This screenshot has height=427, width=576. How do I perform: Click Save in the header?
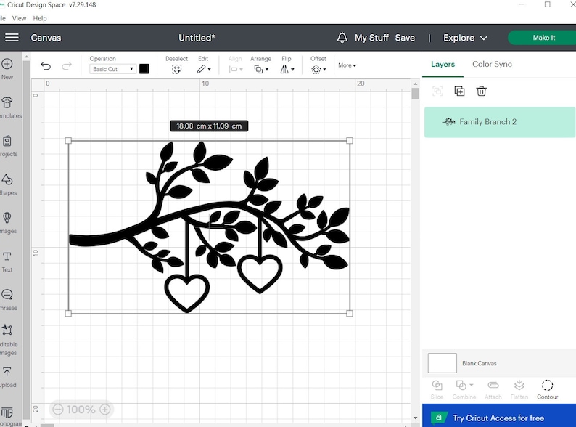point(405,38)
